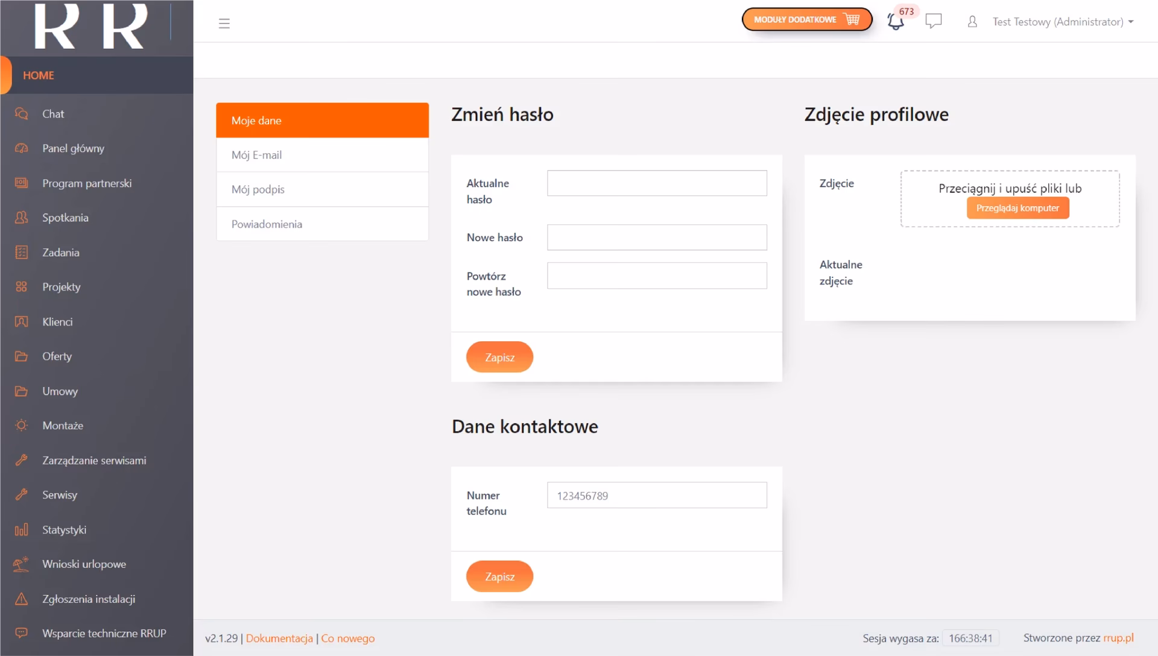This screenshot has height=656, width=1158.
Task: Toggle the hamburger sidebar menu
Action: [x=224, y=23]
